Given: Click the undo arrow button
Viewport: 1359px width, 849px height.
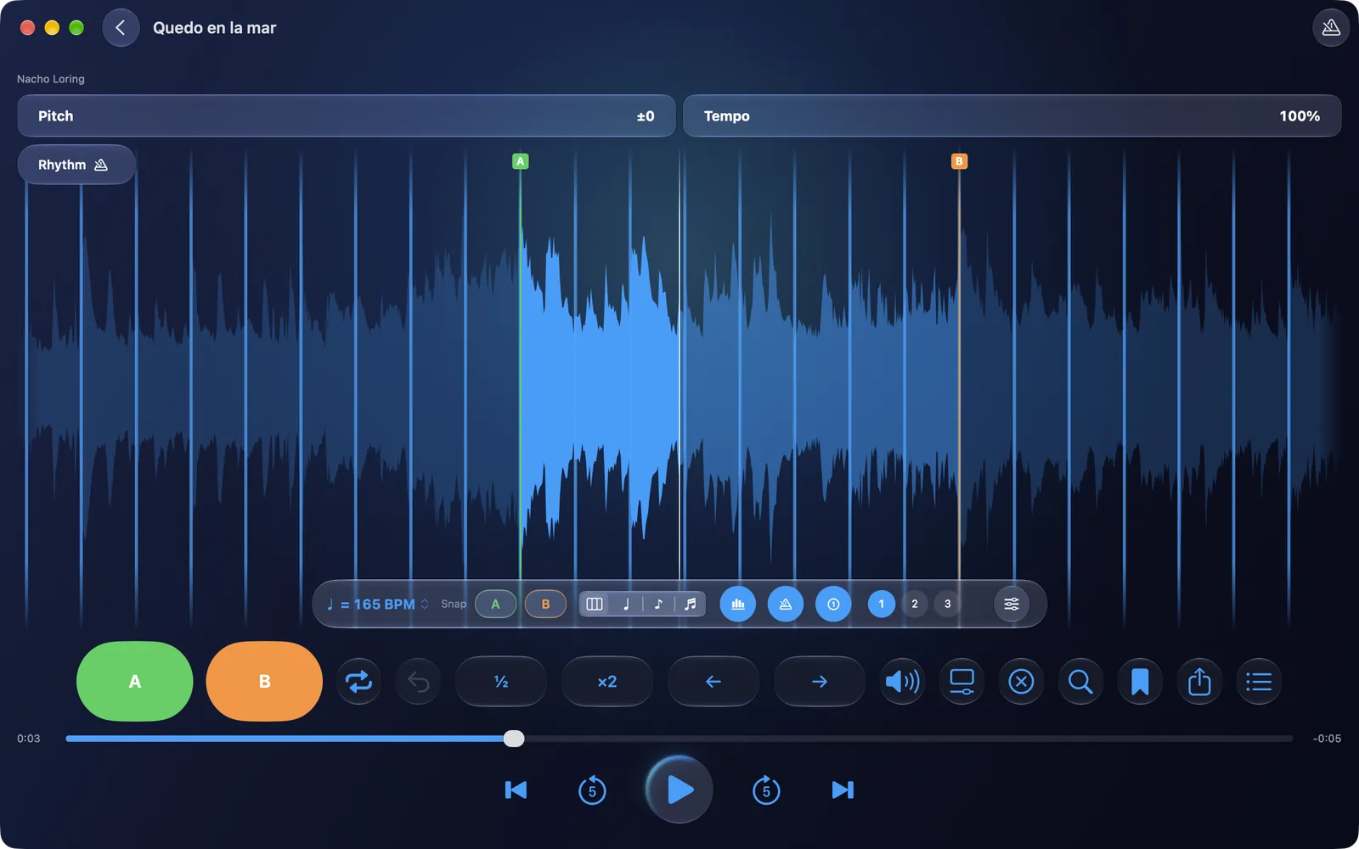Looking at the screenshot, I should (418, 681).
